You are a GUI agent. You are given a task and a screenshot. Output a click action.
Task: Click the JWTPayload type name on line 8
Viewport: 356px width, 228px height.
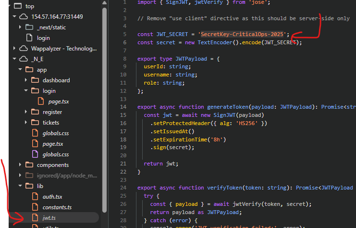[x=191, y=59]
